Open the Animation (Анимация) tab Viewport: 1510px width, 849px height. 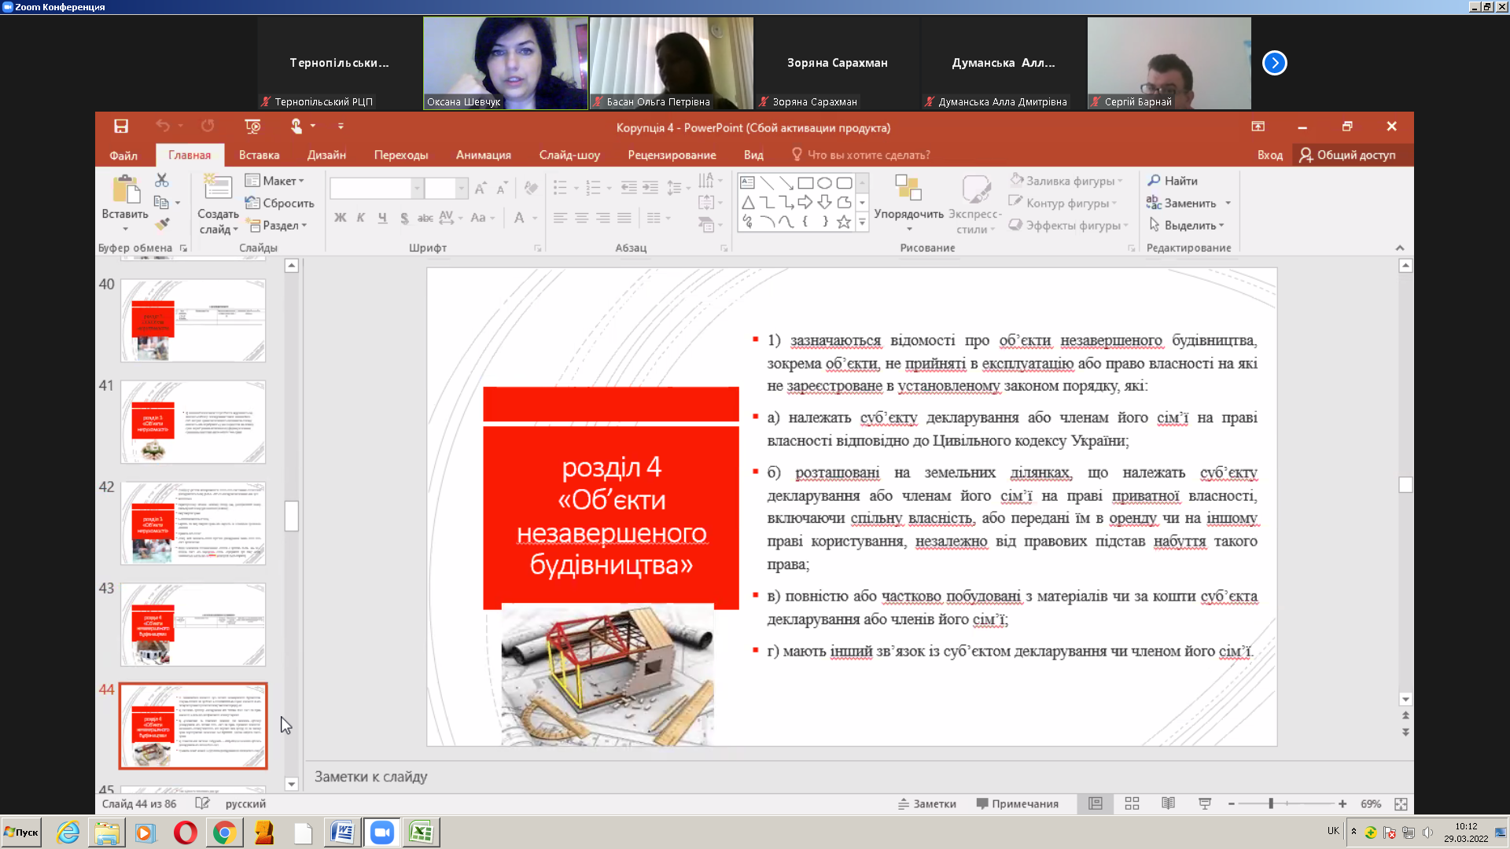tap(483, 155)
